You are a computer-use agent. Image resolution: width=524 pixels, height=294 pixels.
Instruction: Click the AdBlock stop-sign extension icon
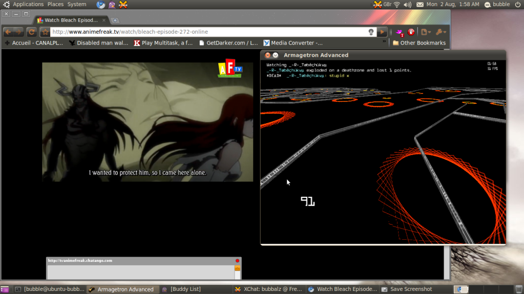(x=411, y=32)
